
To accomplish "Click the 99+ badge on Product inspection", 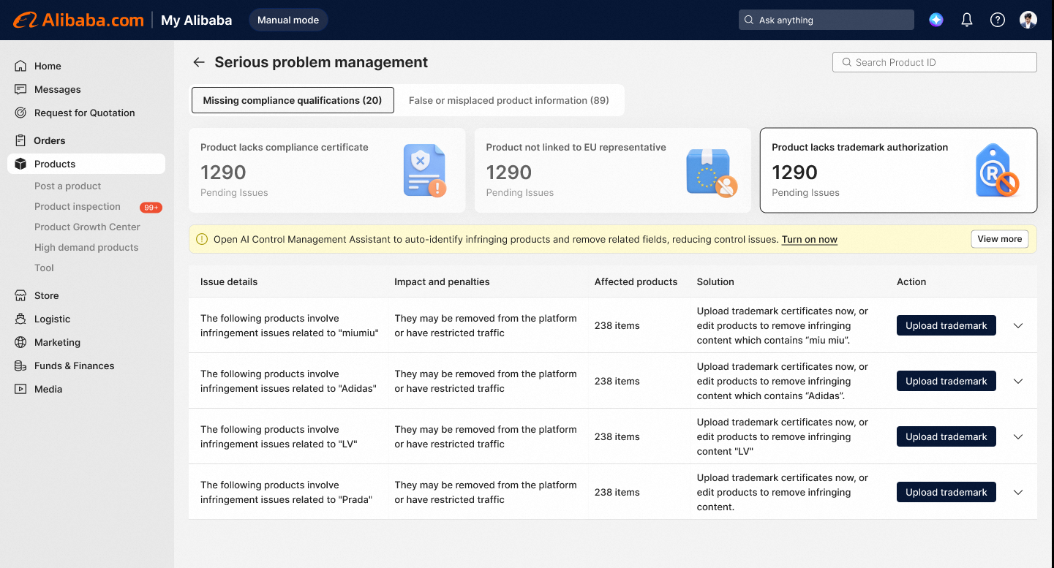I will [x=151, y=207].
